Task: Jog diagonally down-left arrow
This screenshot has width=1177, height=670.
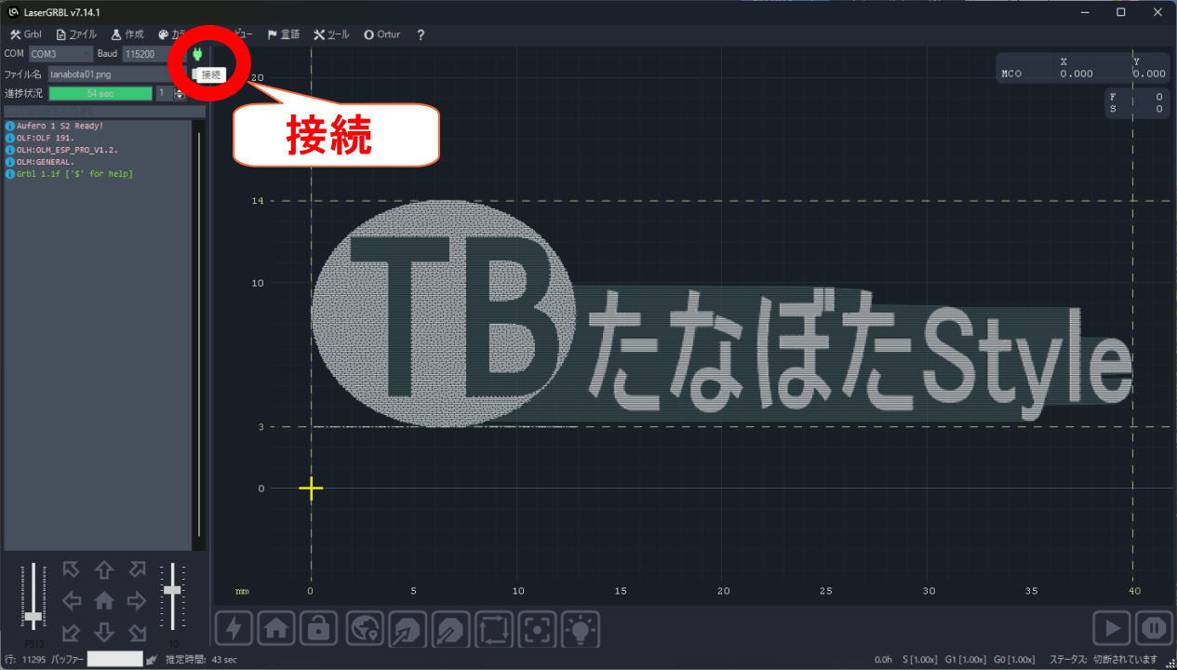Action: (72, 633)
